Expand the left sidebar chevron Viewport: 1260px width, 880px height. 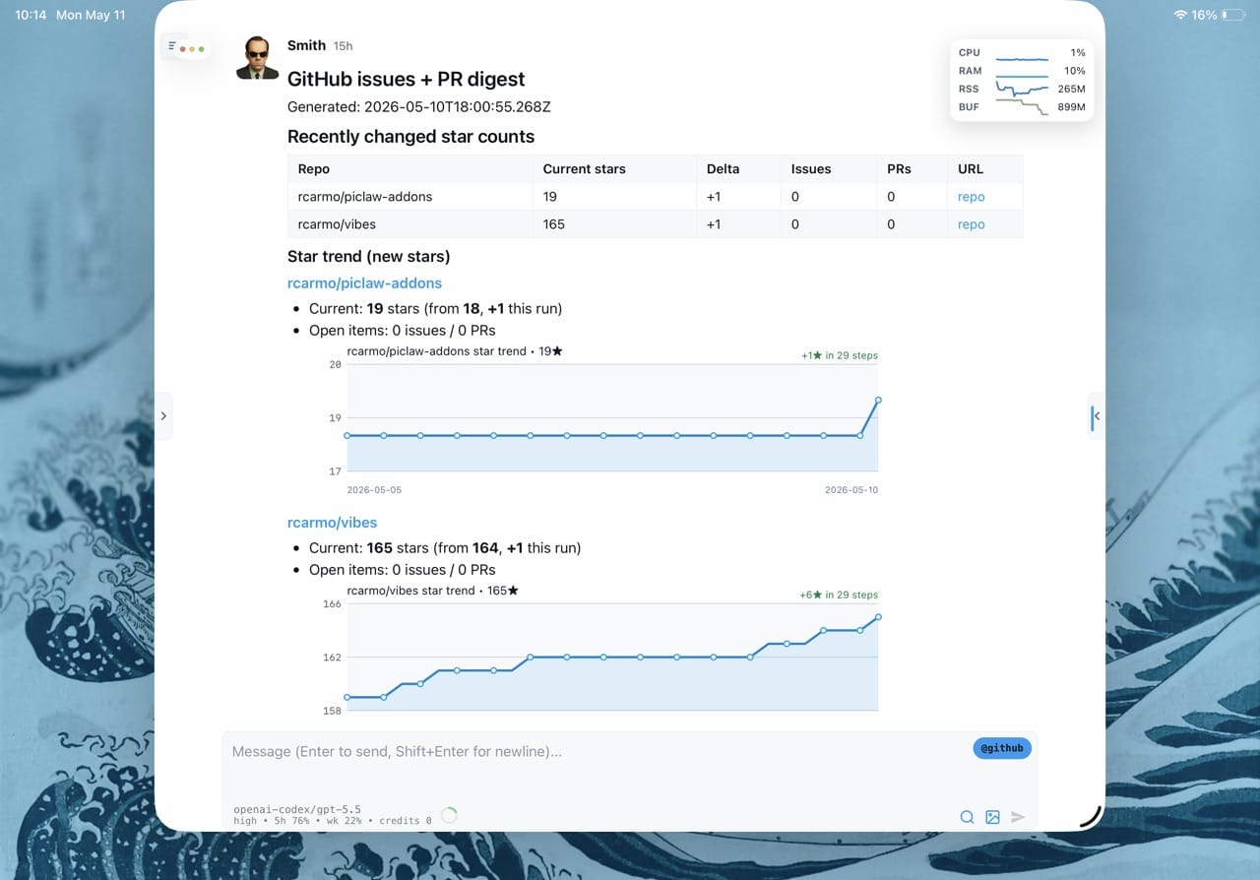click(x=163, y=416)
